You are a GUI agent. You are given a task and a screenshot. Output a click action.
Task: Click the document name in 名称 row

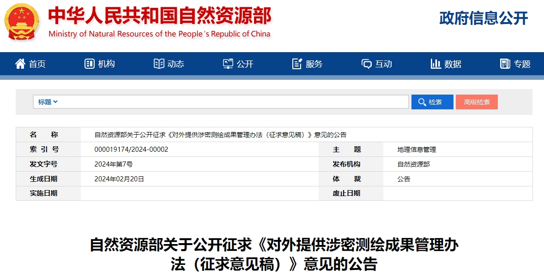coord(220,135)
